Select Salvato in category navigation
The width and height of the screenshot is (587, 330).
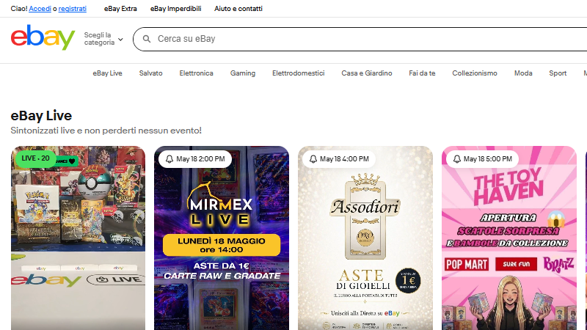click(151, 73)
